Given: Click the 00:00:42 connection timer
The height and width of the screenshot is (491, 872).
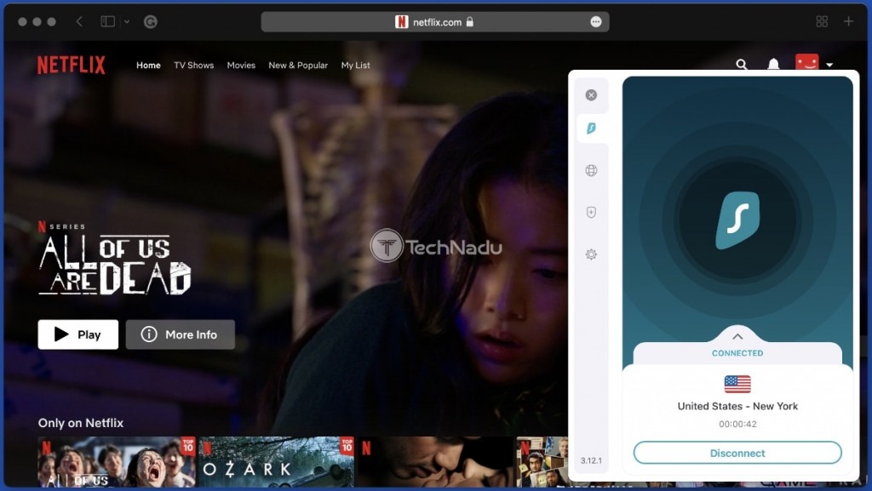Looking at the screenshot, I should click(x=737, y=424).
